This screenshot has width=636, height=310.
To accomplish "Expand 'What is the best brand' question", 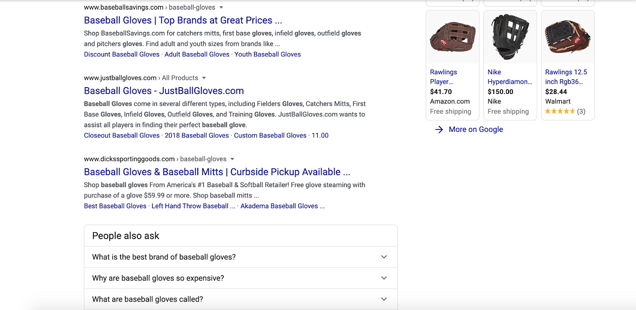I will (384, 257).
